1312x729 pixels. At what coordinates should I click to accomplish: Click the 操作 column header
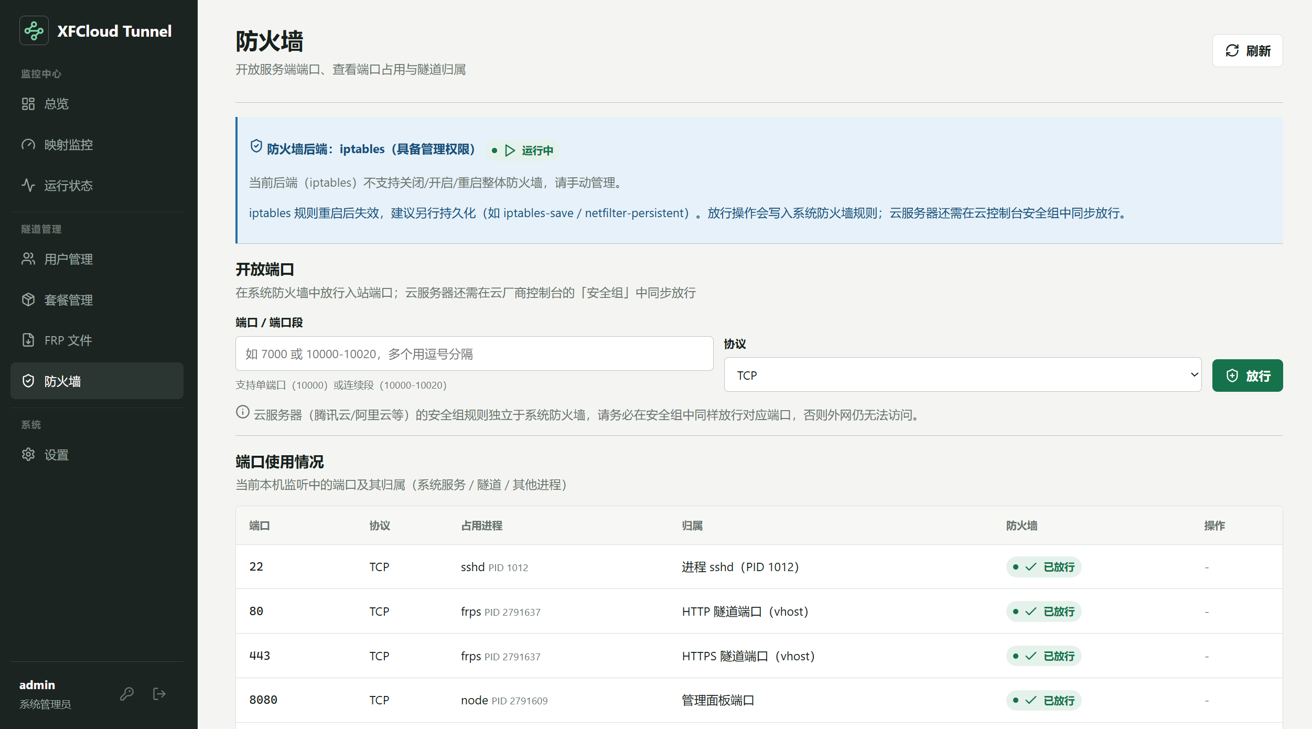(x=1214, y=526)
